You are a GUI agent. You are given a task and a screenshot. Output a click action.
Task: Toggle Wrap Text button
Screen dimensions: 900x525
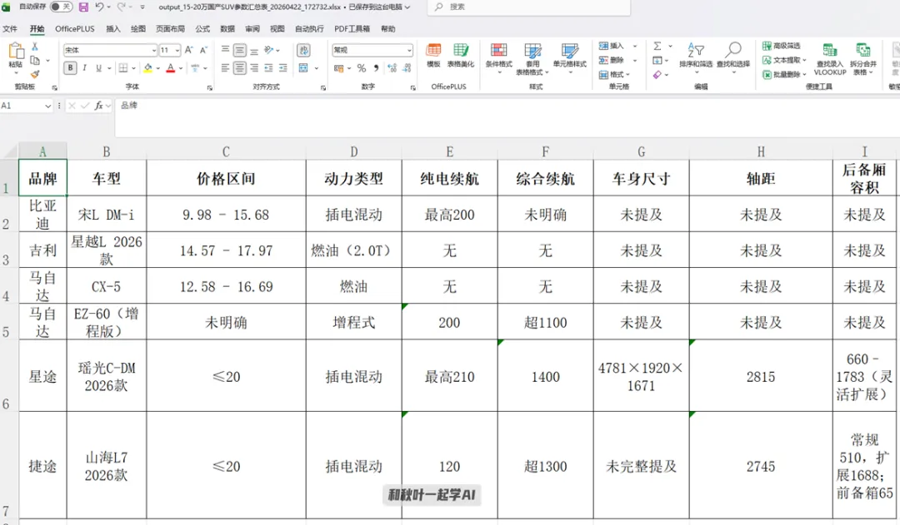[303, 51]
